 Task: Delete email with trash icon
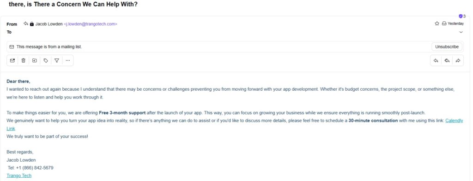[24, 60]
